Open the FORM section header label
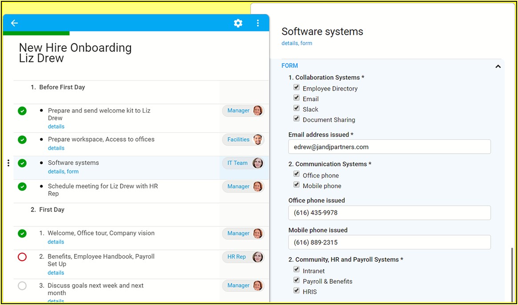Screen dimensions: 518x305 290,66
